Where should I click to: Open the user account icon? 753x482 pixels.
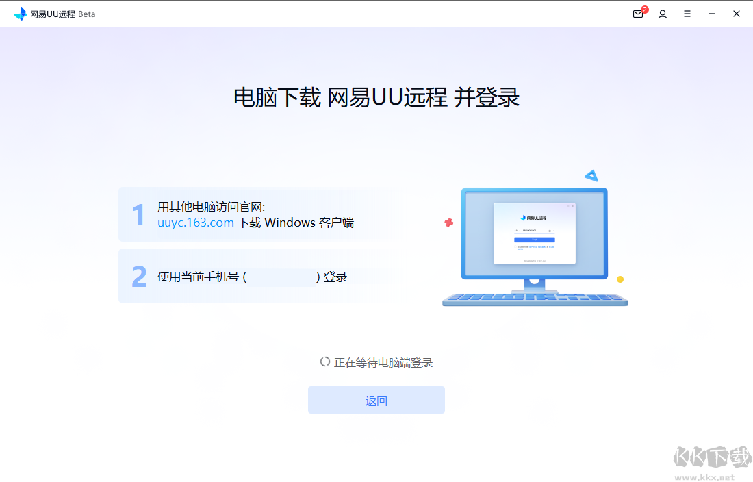(663, 14)
